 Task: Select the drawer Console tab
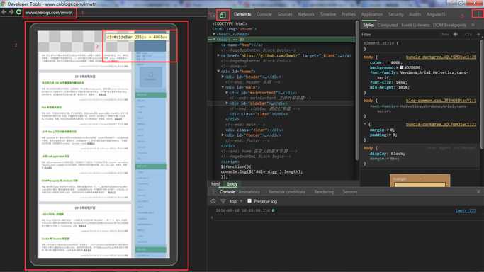(x=227, y=192)
